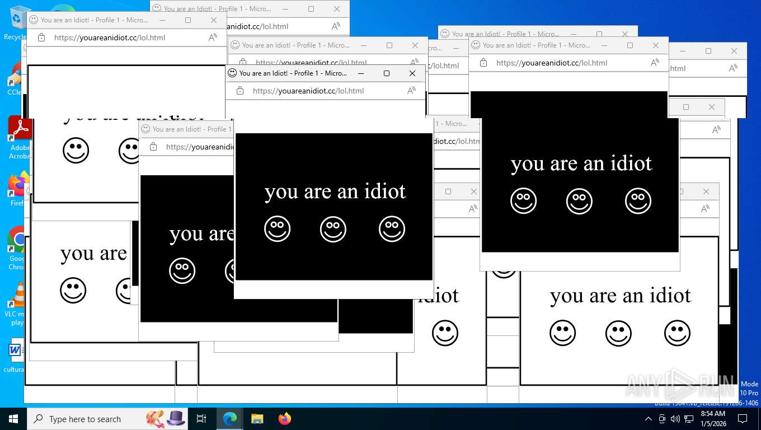
Task: Open Task View on the taskbar
Action: point(201,419)
